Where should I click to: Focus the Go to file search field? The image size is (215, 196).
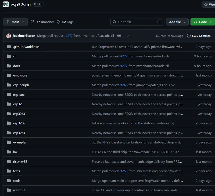pyautogui.click(x=137, y=22)
